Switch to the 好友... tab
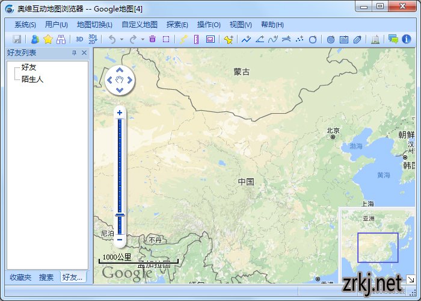 point(73,277)
